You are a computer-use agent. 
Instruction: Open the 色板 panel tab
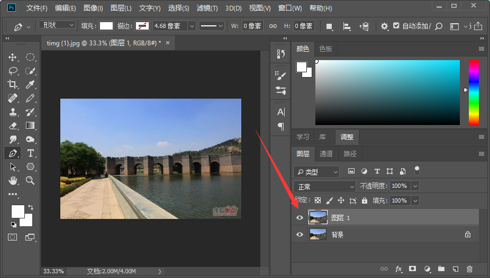click(326, 49)
